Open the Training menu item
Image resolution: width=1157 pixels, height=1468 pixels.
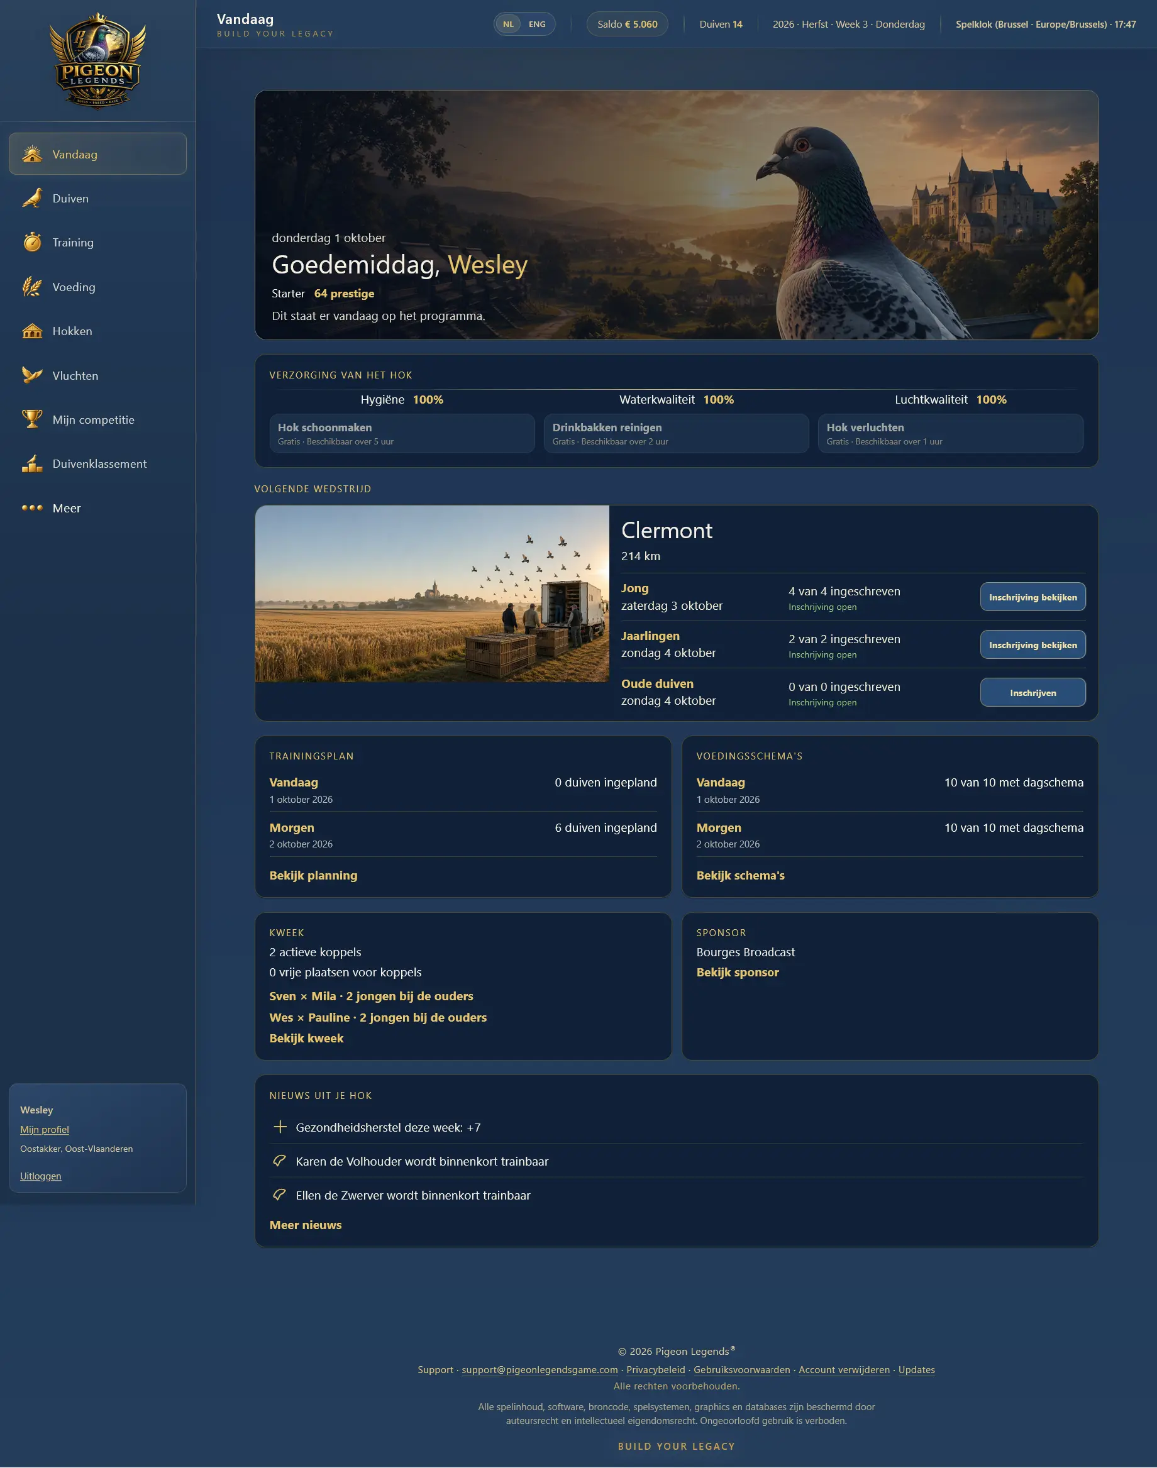coord(97,241)
